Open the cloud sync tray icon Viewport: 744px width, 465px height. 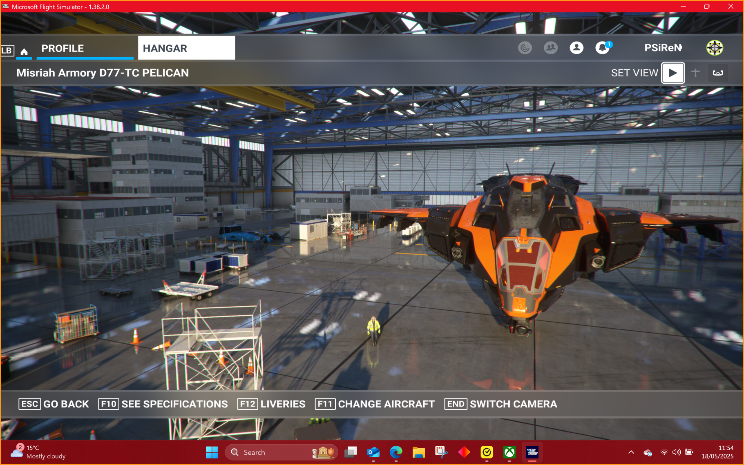pos(648,452)
